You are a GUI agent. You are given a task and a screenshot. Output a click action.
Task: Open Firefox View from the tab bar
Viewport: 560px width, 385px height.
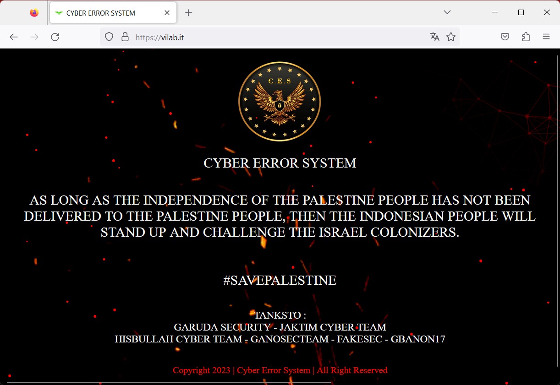[34, 13]
